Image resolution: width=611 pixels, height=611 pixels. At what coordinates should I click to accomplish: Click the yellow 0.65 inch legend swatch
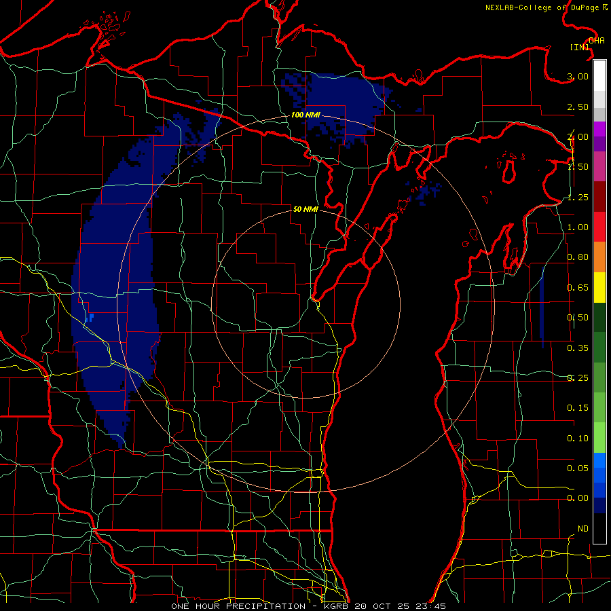coord(599,287)
